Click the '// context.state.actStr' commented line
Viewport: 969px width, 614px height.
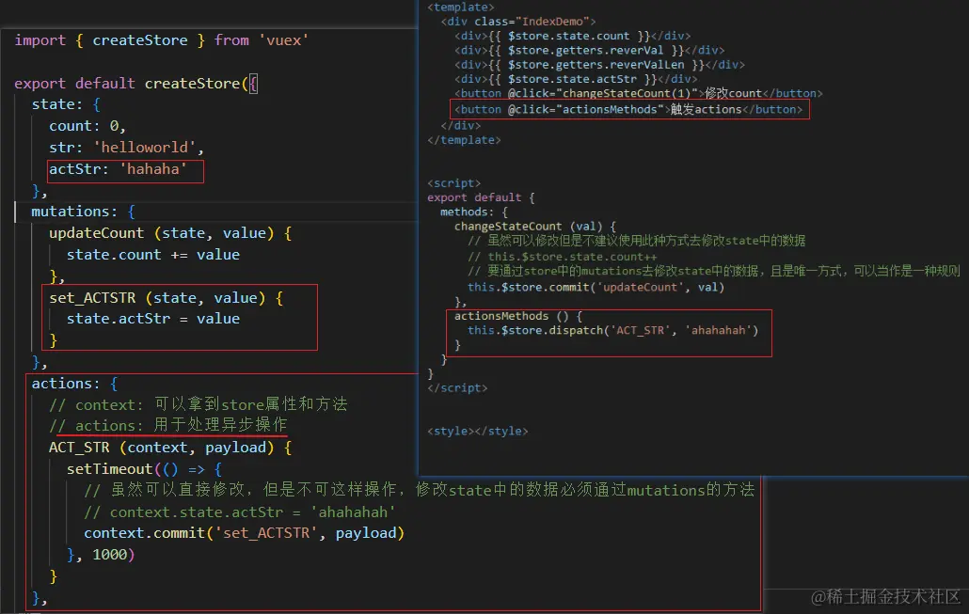point(239,512)
